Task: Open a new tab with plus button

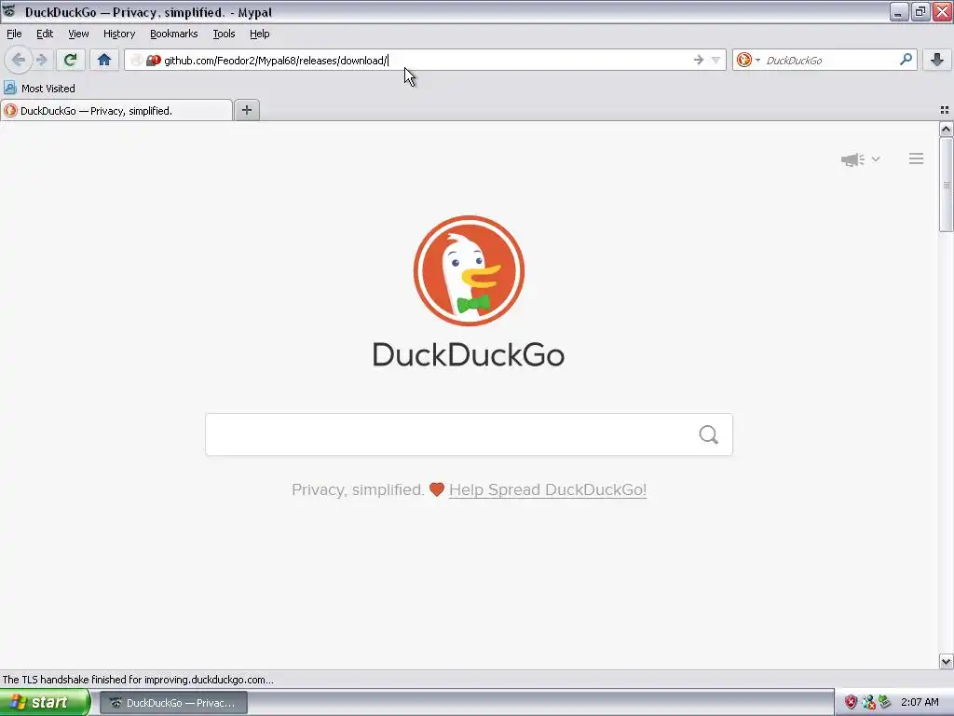Action: [x=246, y=110]
